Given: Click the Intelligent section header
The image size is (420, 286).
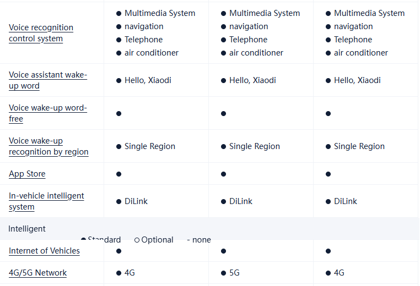Looking at the screenshot, I should pos(27,229).
